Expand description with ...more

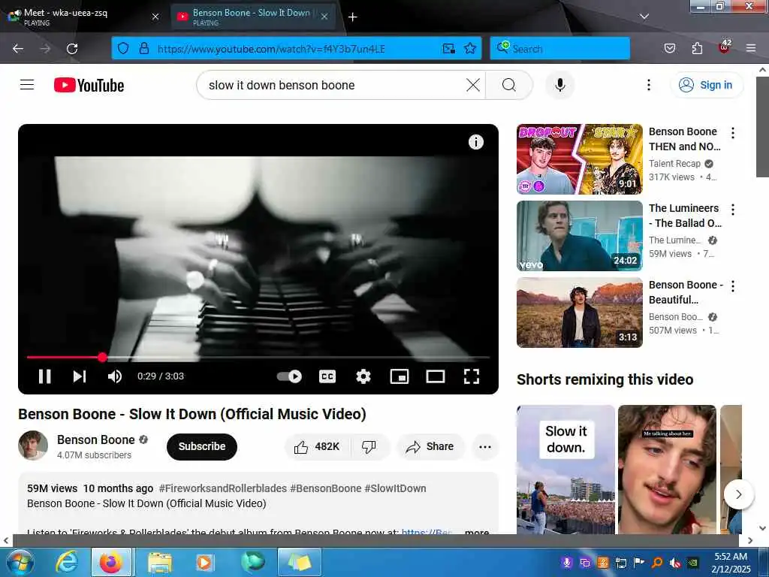coord(476,531)
